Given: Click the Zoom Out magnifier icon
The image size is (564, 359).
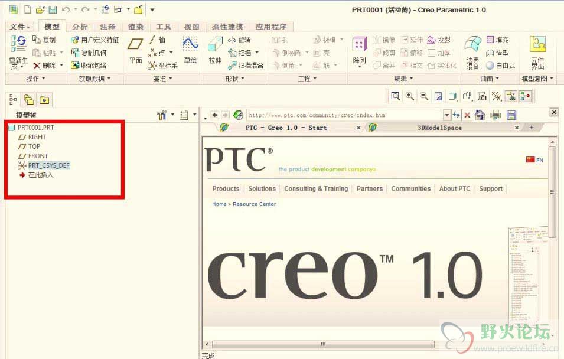Looking at the screenshot, I should pyautogui.click(x=424, y=96).
